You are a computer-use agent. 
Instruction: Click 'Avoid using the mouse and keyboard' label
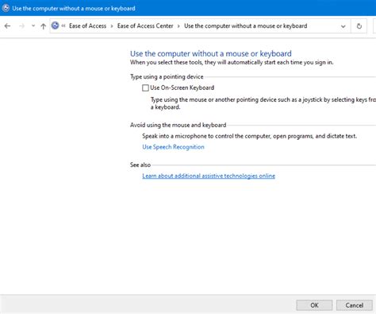click(178, 125)
